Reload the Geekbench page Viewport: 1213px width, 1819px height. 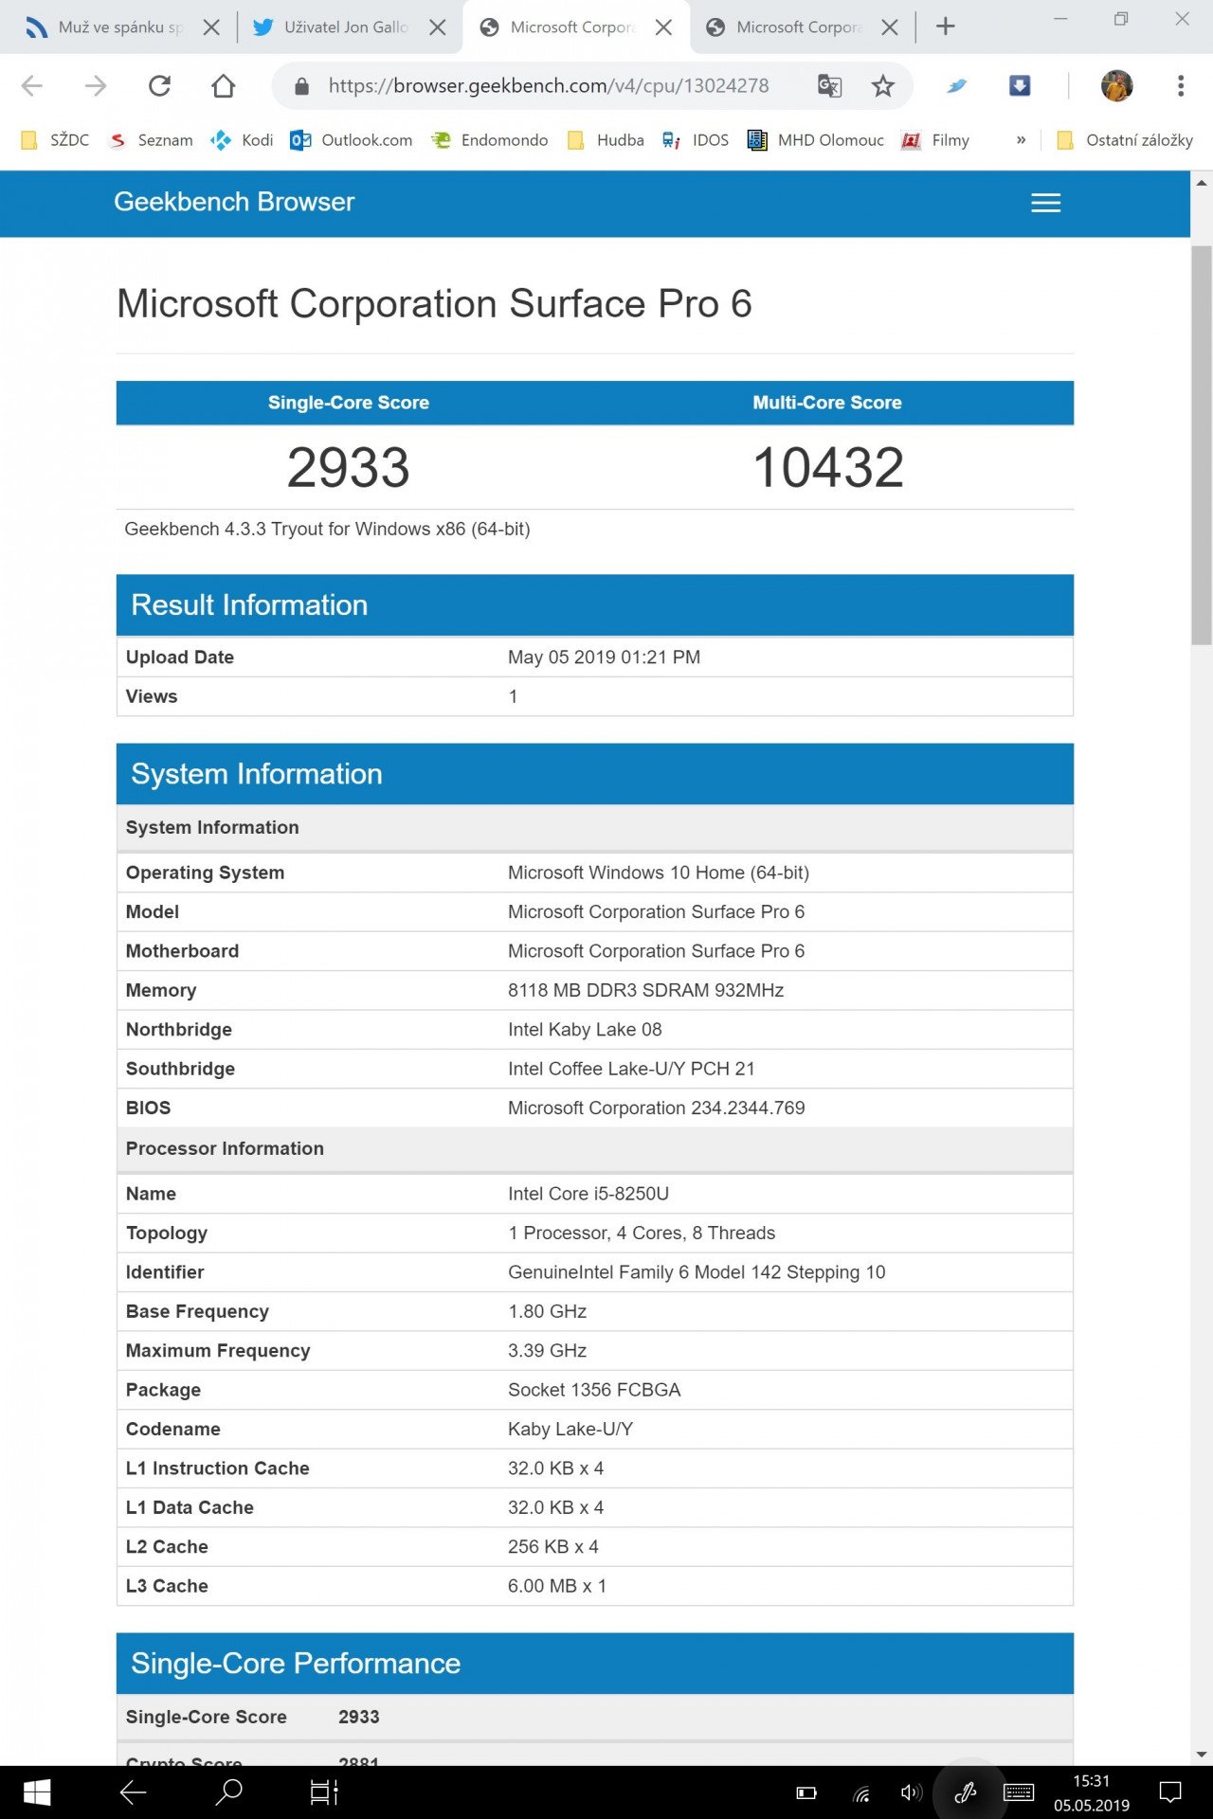point(159,86)
